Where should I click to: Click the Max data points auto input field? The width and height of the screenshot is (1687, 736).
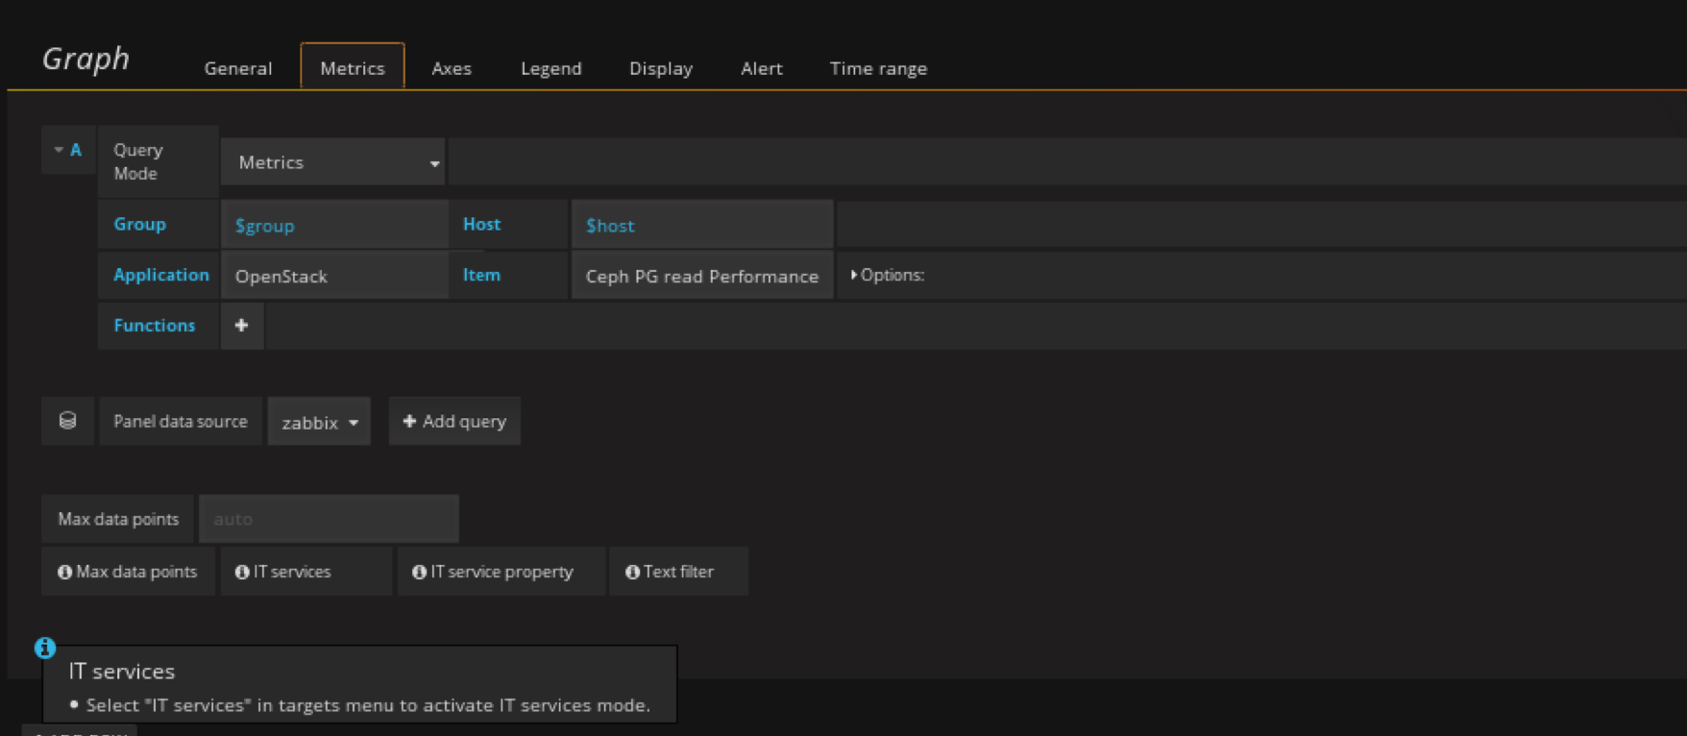point(329,519)
